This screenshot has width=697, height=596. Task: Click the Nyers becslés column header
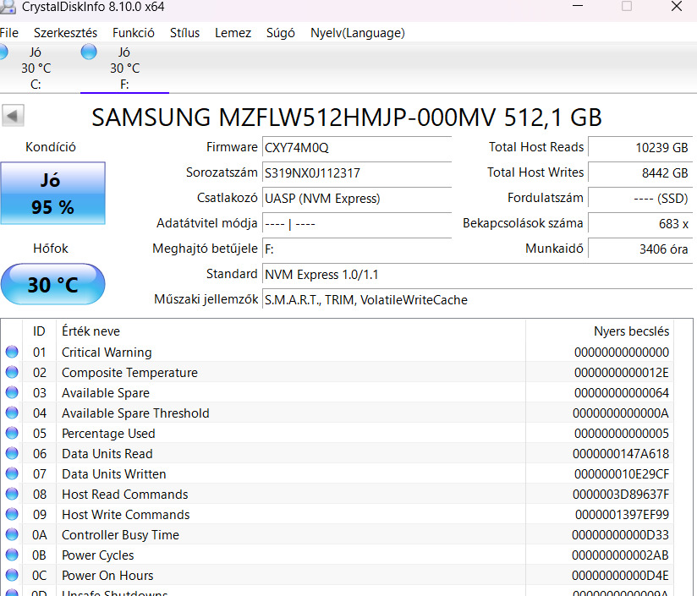click(600, 331)
